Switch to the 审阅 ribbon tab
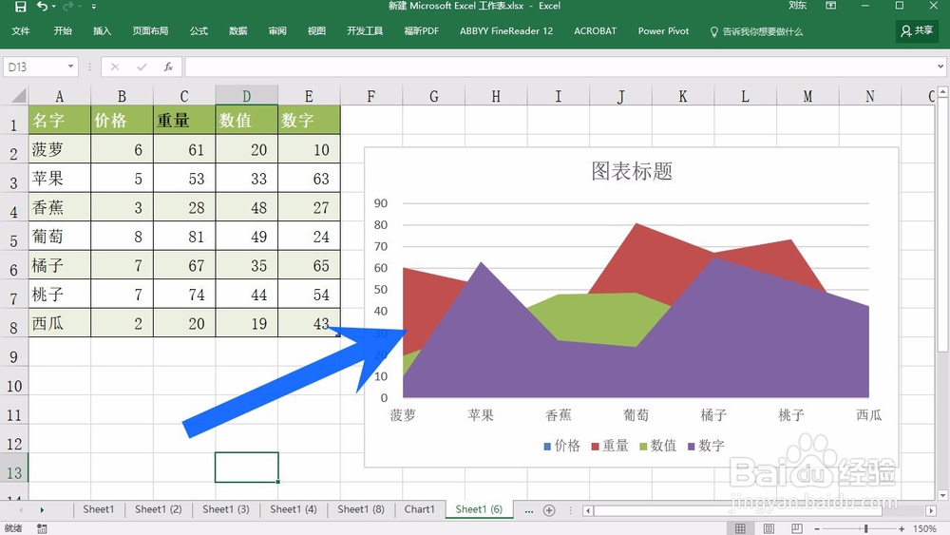 click(x=277, y=31)
